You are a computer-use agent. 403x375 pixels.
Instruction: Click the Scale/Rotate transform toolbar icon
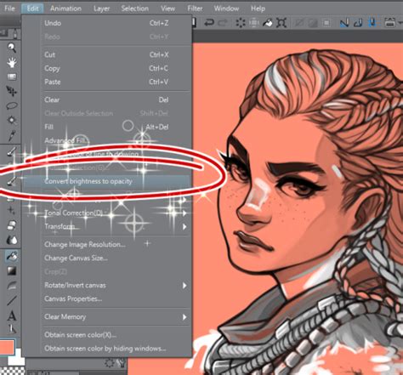tap(281, 23)
